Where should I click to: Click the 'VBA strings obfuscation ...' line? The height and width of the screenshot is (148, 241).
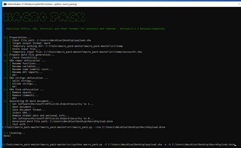26,78
